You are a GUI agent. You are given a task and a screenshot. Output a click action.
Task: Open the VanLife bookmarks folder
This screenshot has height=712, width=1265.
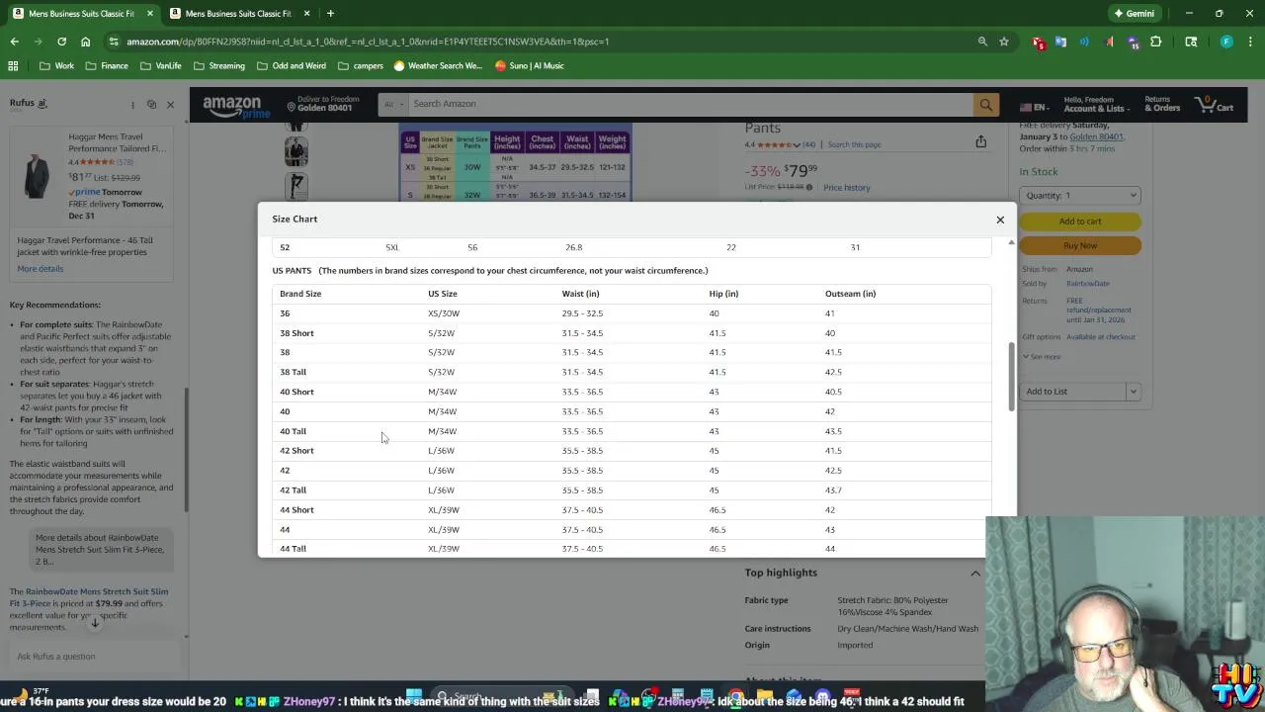click(160, 66)
